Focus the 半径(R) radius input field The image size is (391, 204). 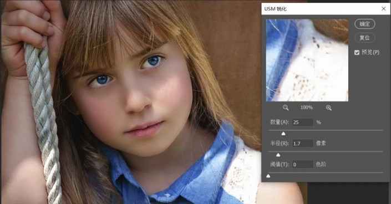tap(303, 144)
